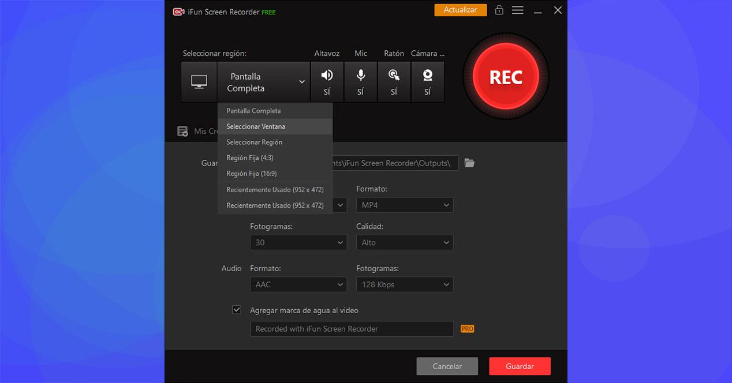Image resolution: width=732 pixels, height=383 pixels.
Task: Click the orange Actualizar button
Action: [461, 10]
